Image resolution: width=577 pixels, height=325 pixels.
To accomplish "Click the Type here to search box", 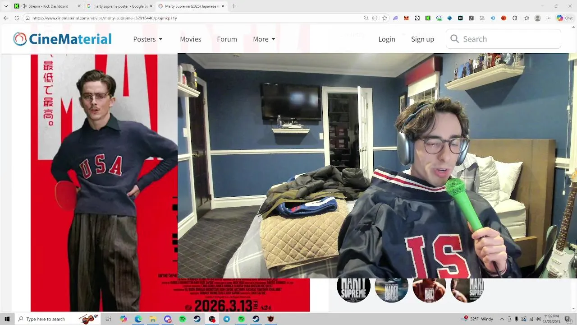I will 58,319.
